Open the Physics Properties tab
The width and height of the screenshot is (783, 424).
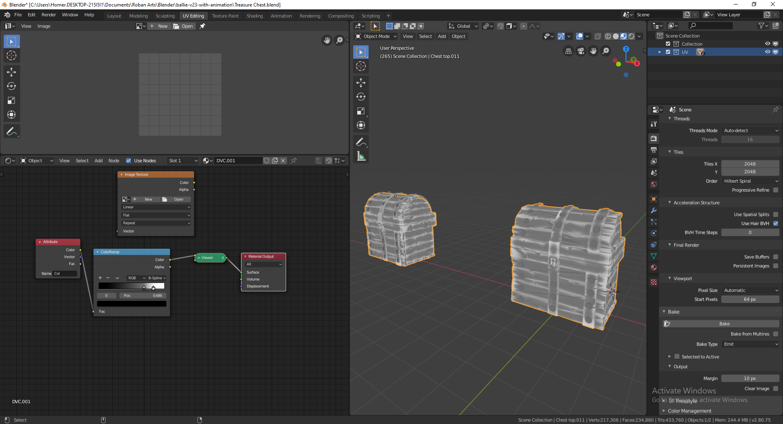point(653,233)
